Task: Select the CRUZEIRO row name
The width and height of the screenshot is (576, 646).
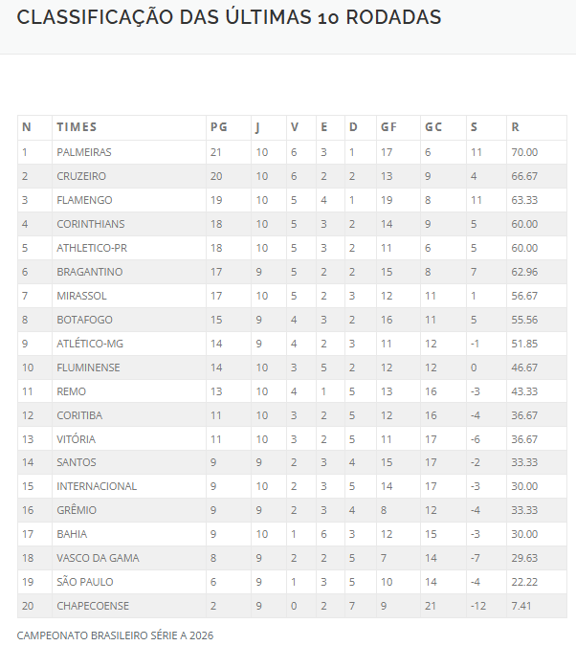Action: tap(81, 176)
